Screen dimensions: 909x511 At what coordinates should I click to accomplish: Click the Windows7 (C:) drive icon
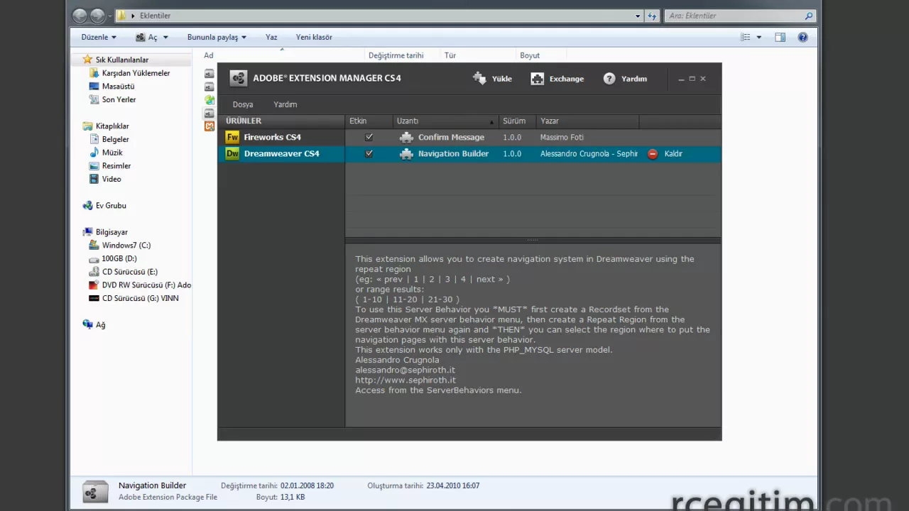point(94,245)
